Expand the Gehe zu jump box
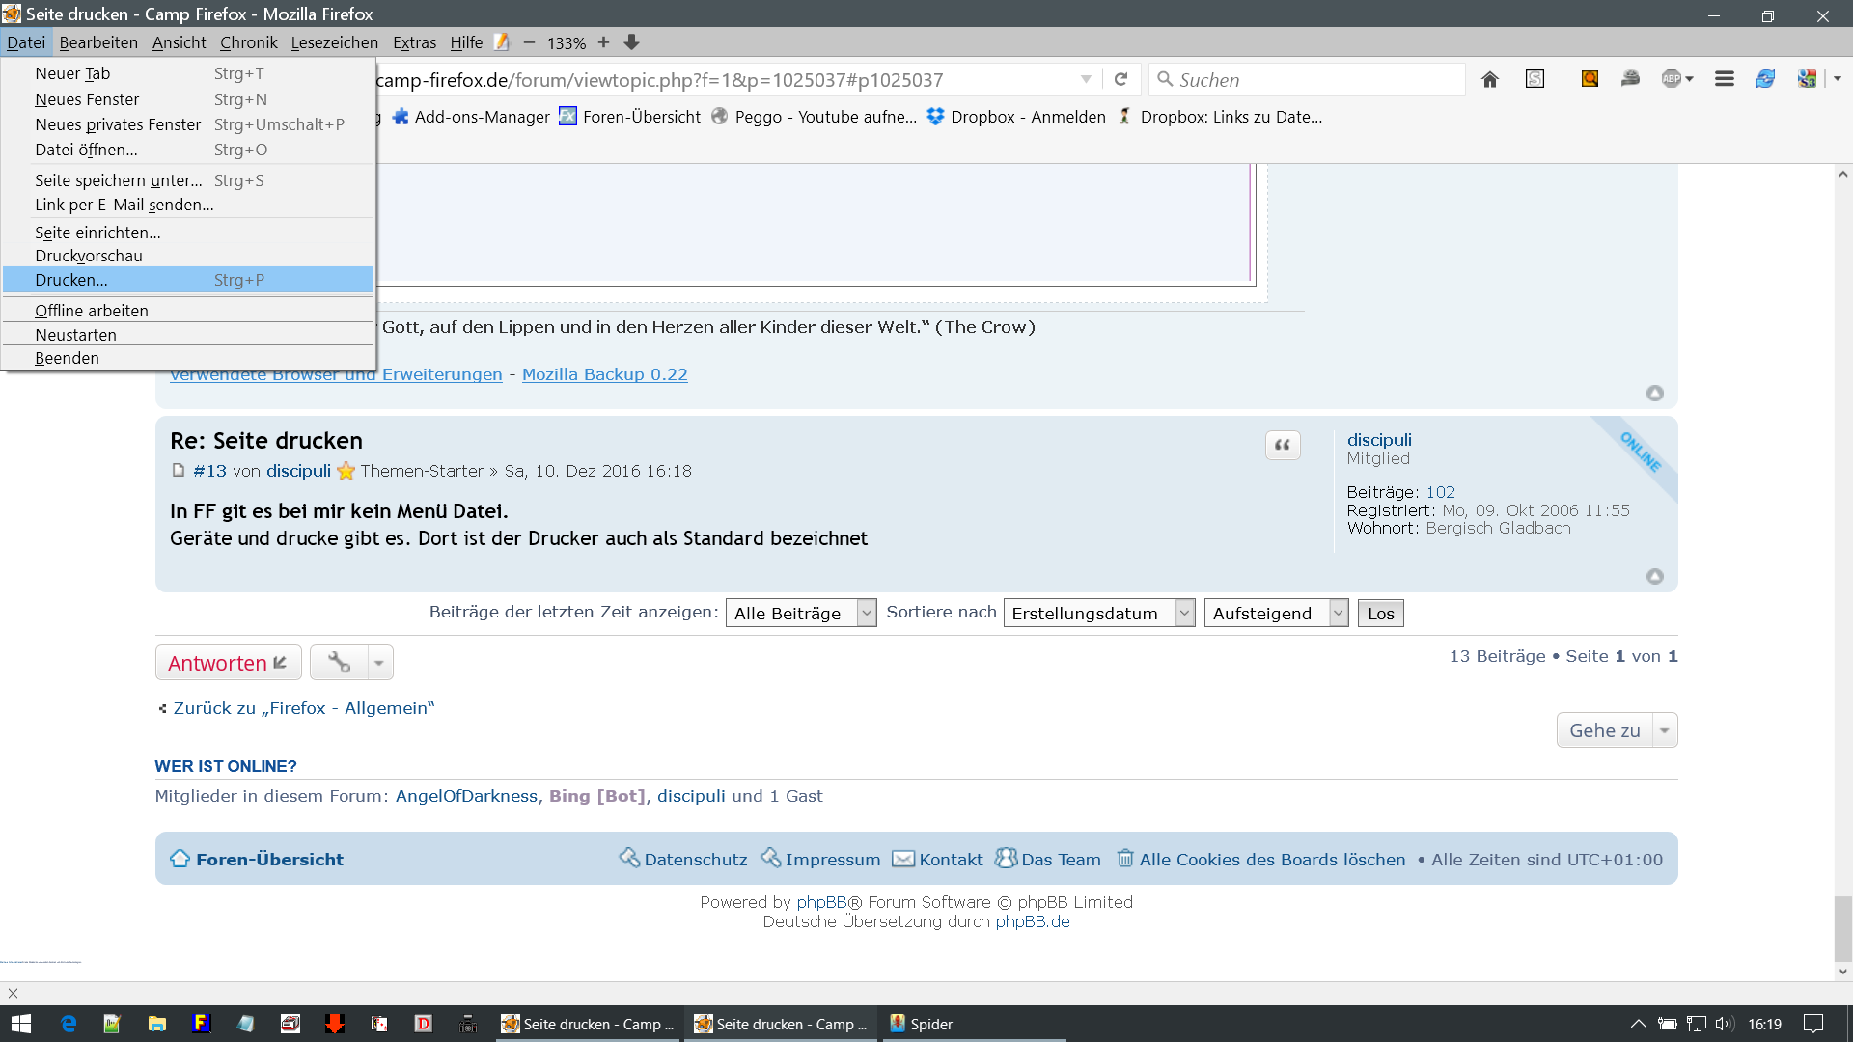 click(1617, 730)
